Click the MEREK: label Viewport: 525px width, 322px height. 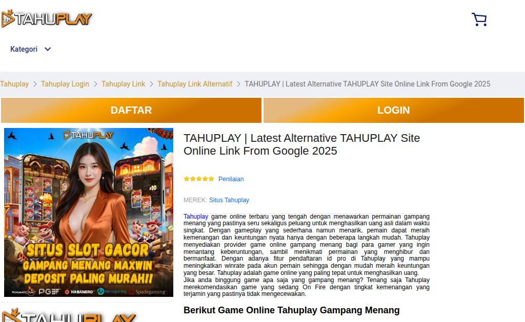click(195, 200)
